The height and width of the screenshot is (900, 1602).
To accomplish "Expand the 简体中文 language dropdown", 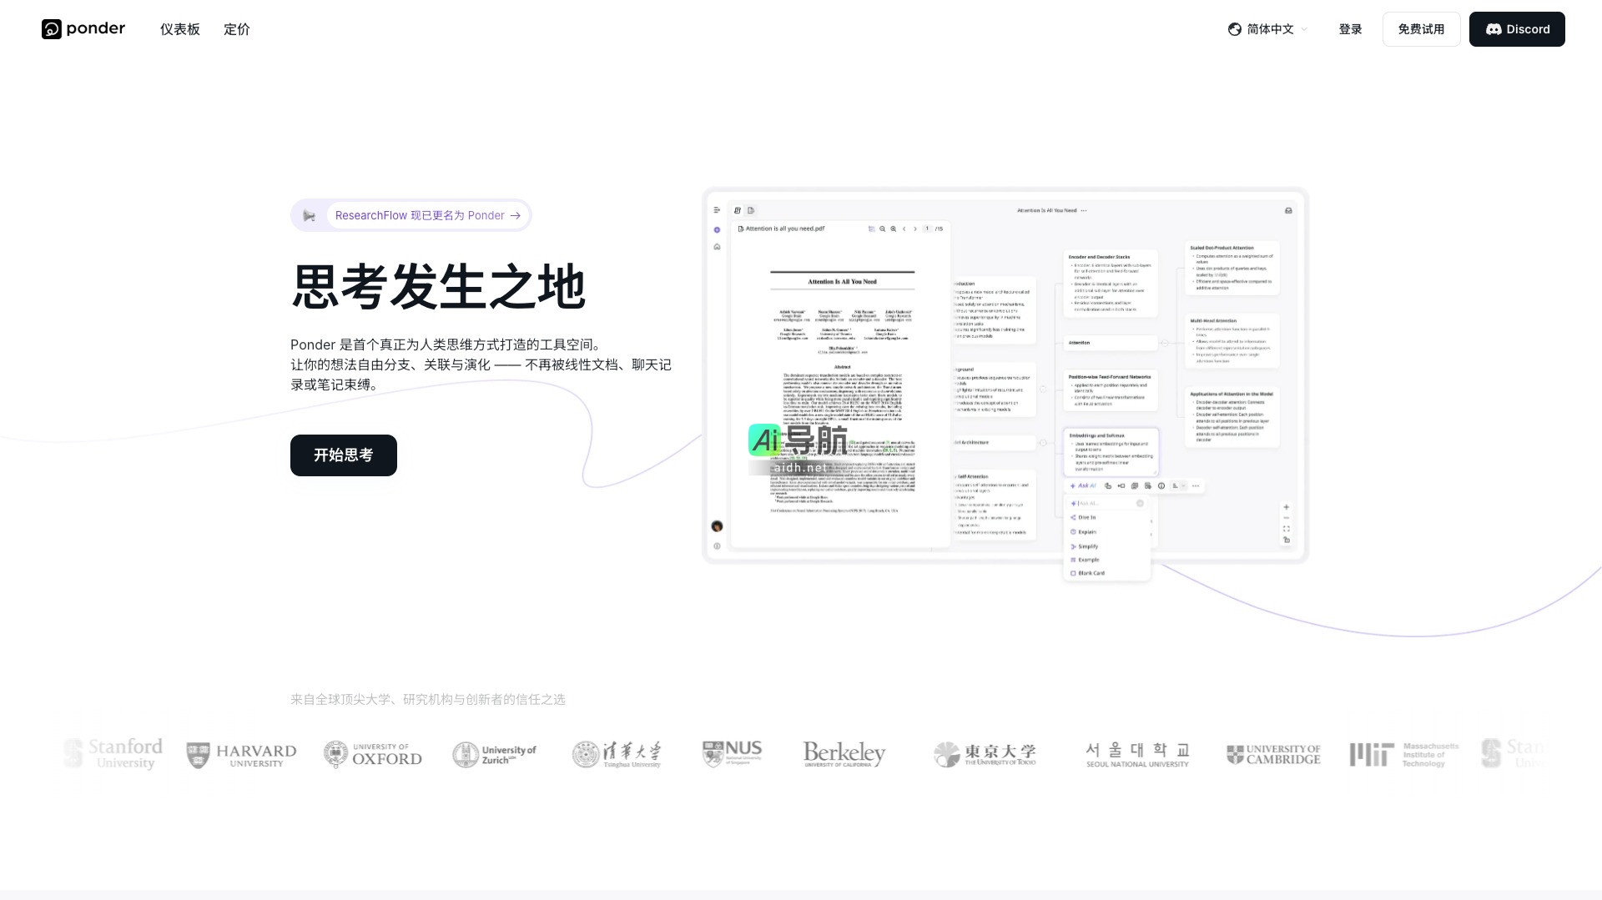I will [1267, 29].
